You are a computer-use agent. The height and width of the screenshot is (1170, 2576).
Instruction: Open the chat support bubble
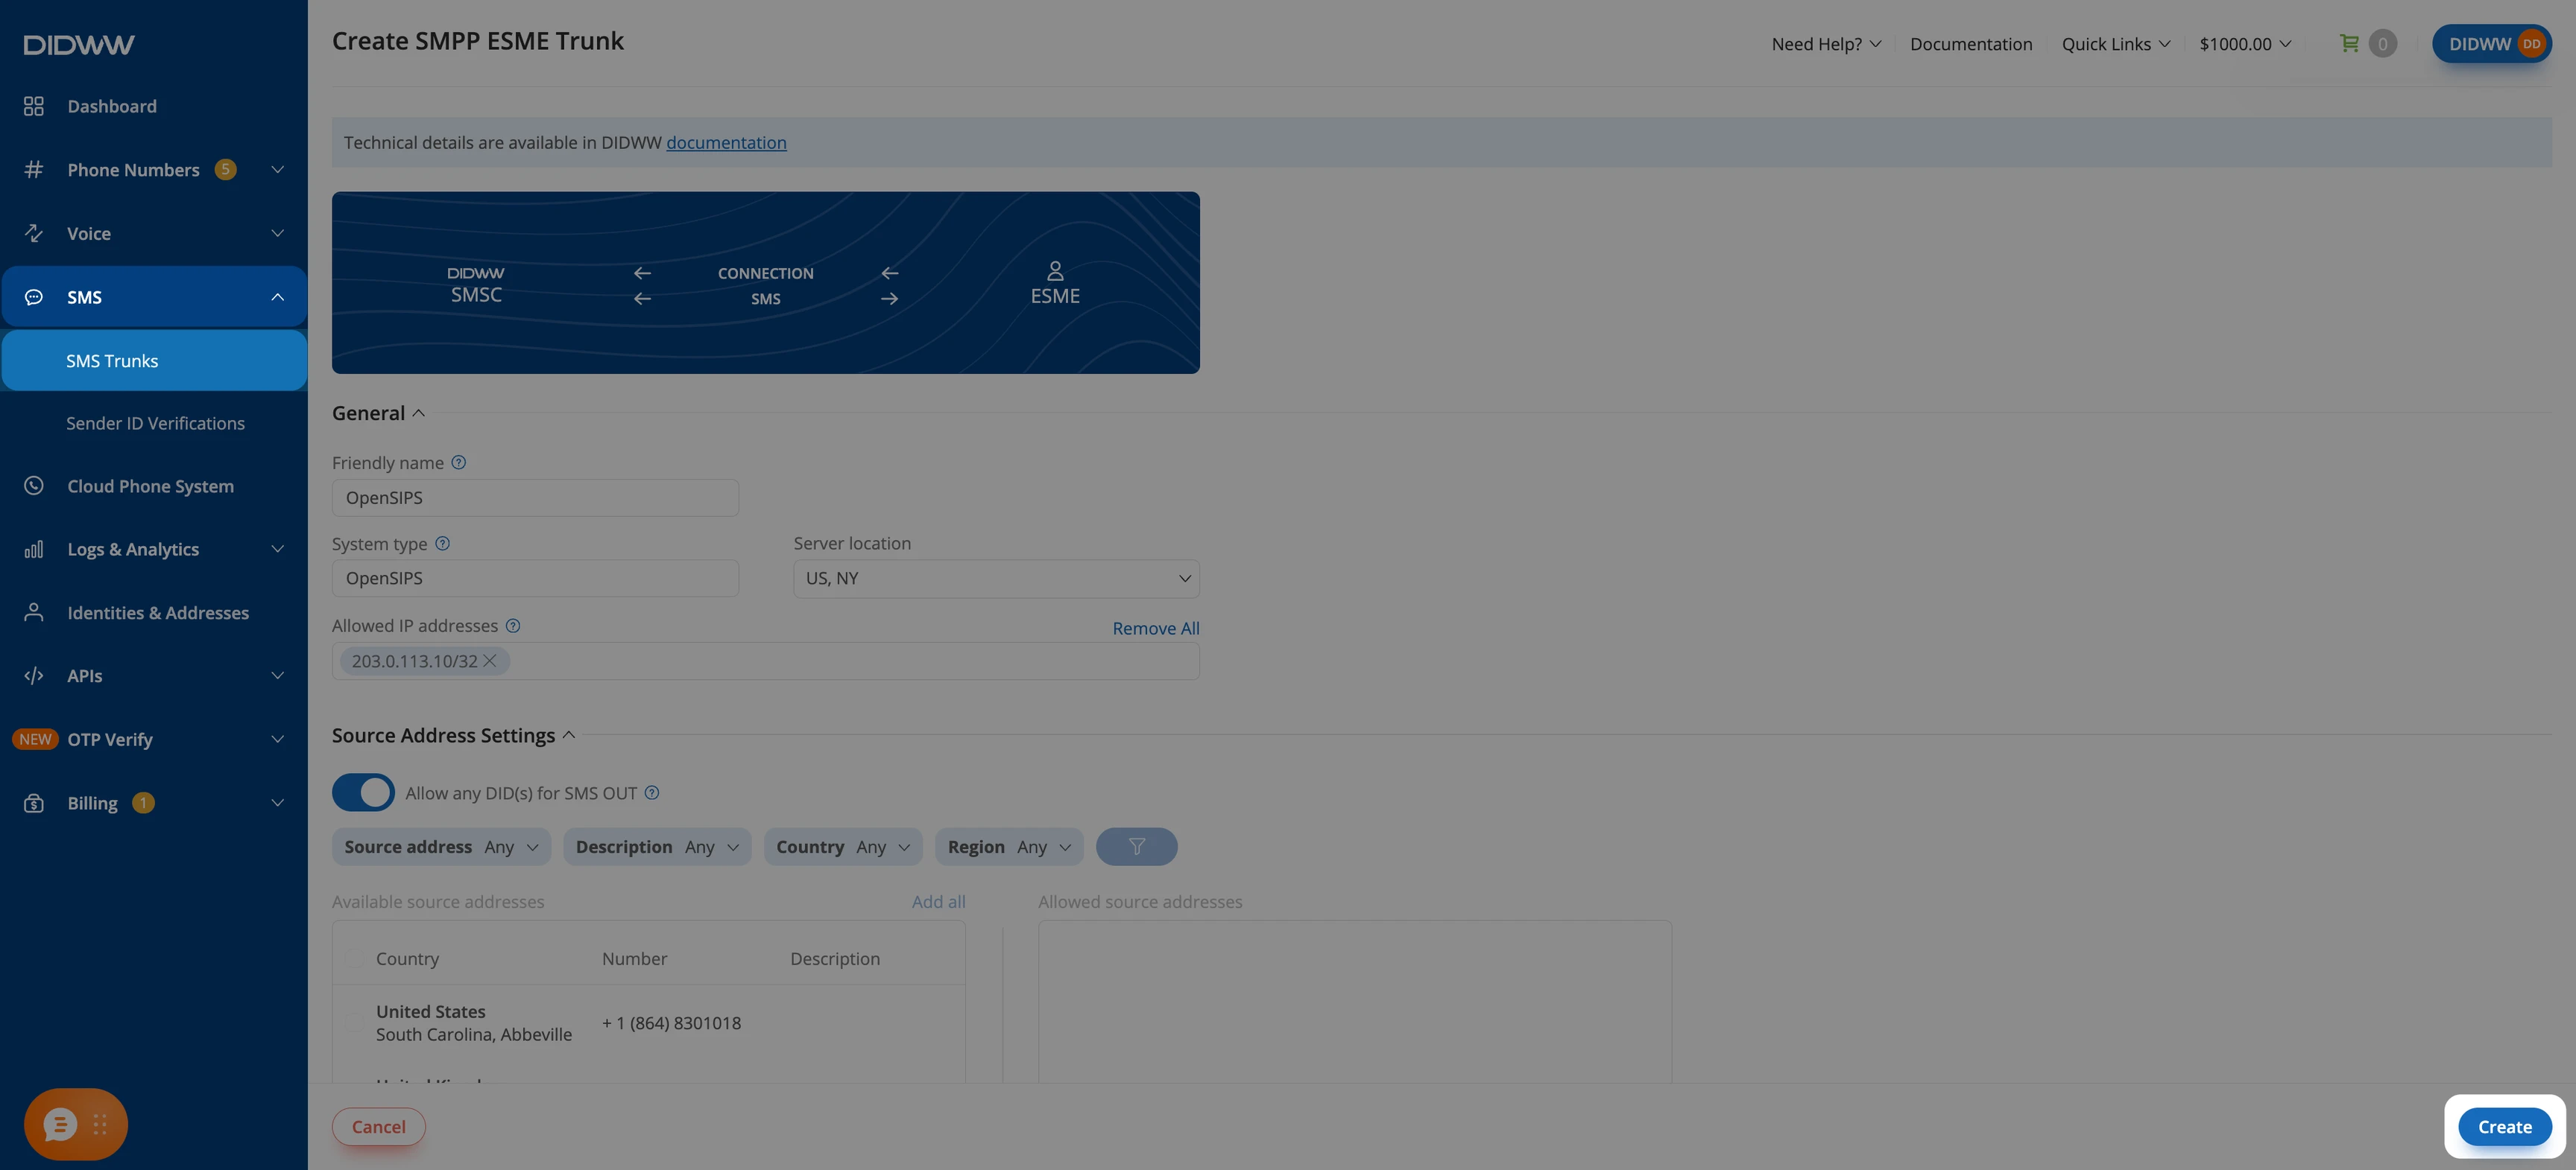point(60,1125)
